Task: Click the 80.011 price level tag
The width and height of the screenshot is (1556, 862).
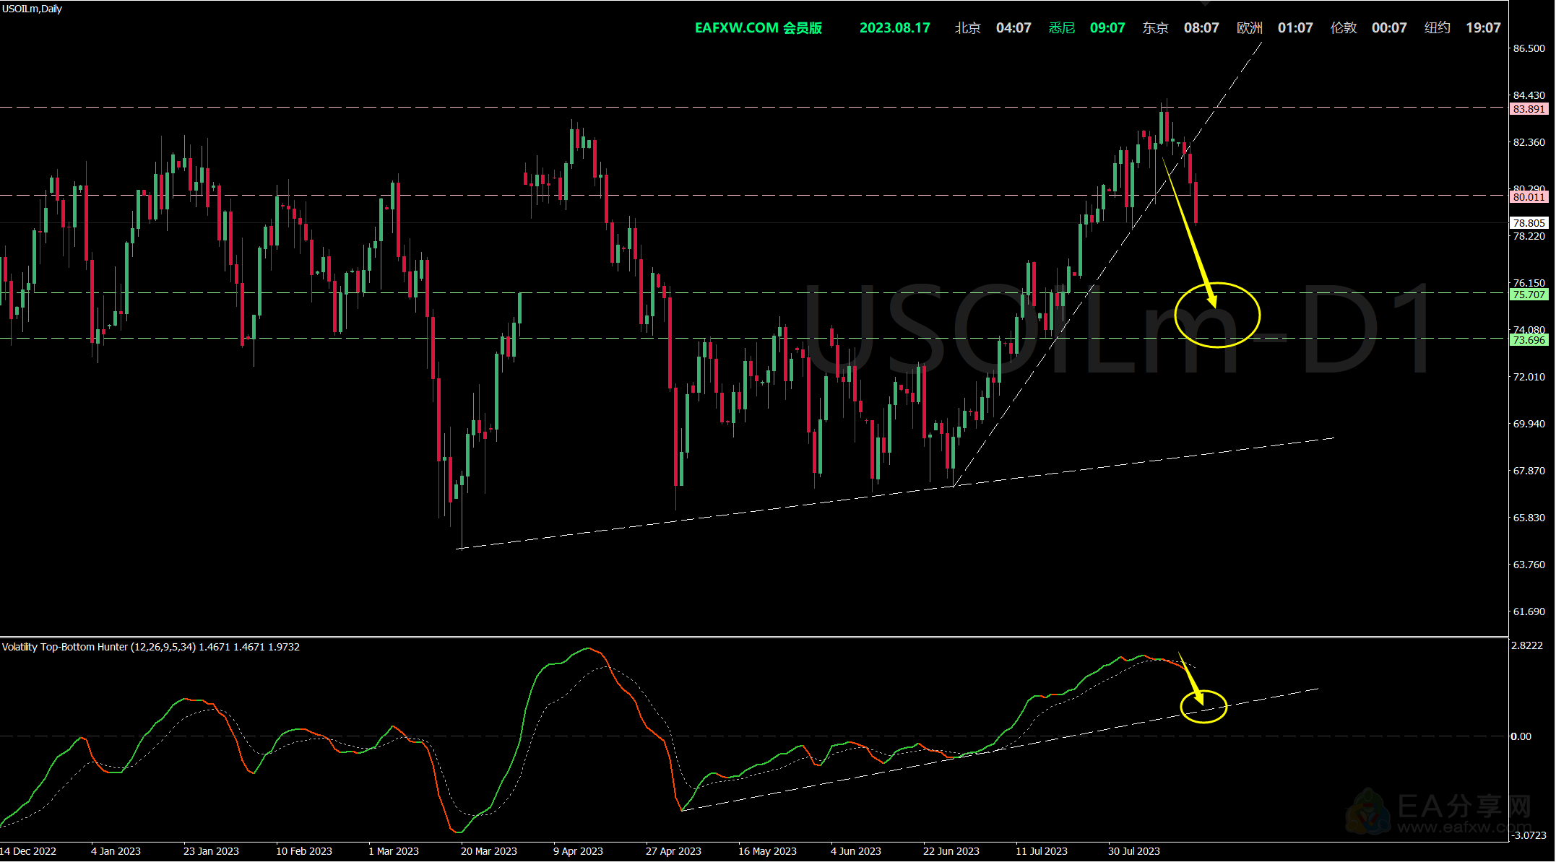Action: (x=1529, y=196)
